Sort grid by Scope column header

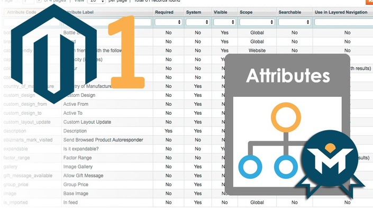[246, 12]
